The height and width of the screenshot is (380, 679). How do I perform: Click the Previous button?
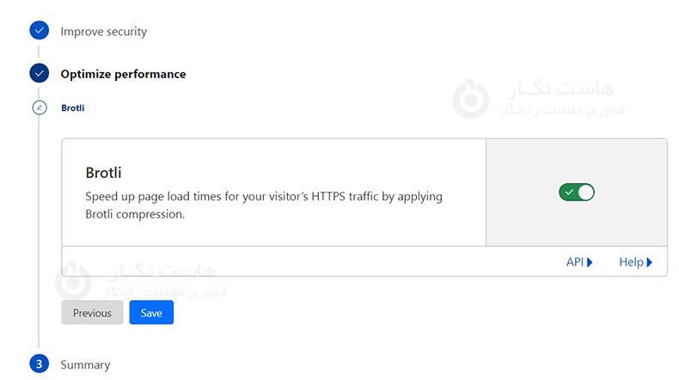click(92, 313)
